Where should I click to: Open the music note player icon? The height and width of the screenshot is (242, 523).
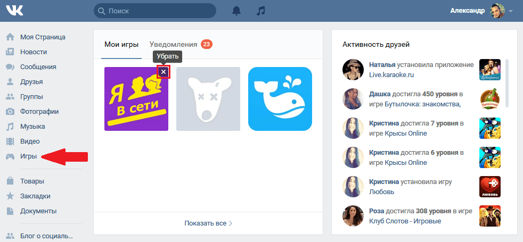260,11
